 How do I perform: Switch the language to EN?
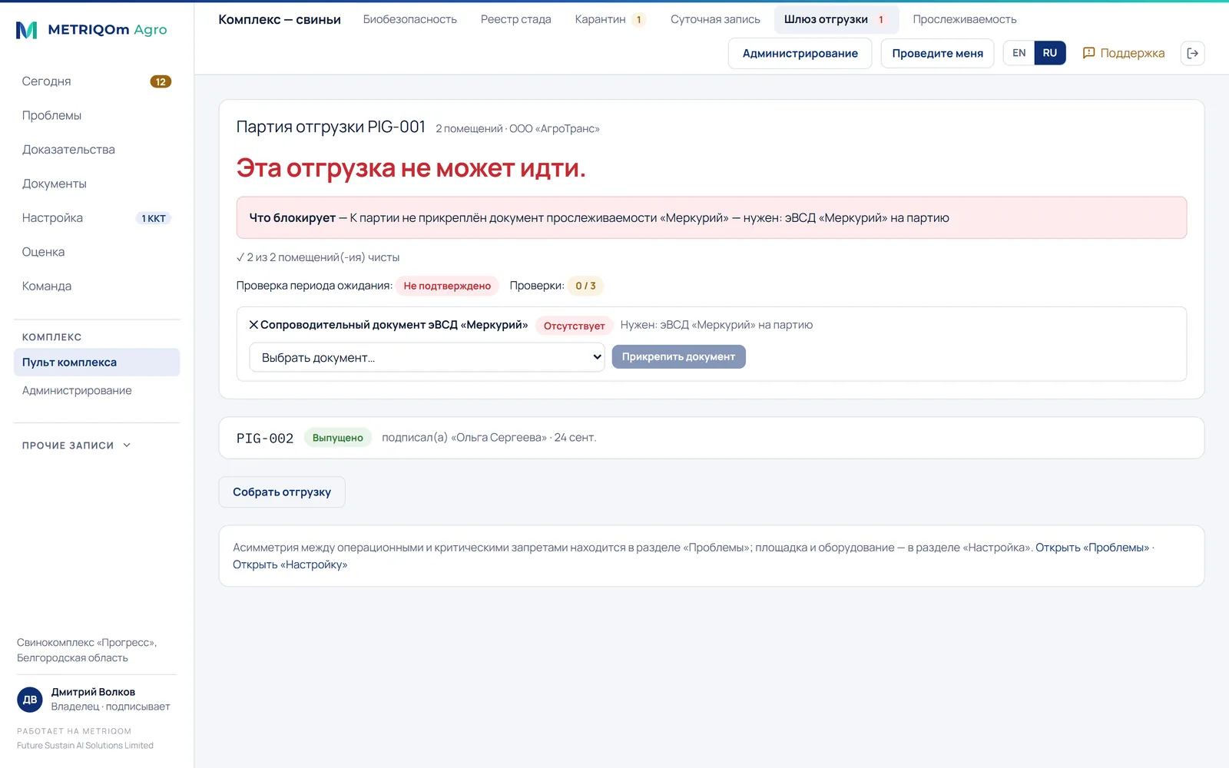point(1019,53)
